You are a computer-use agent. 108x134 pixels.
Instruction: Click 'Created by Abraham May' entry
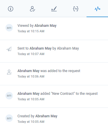[x=37, y=116]
